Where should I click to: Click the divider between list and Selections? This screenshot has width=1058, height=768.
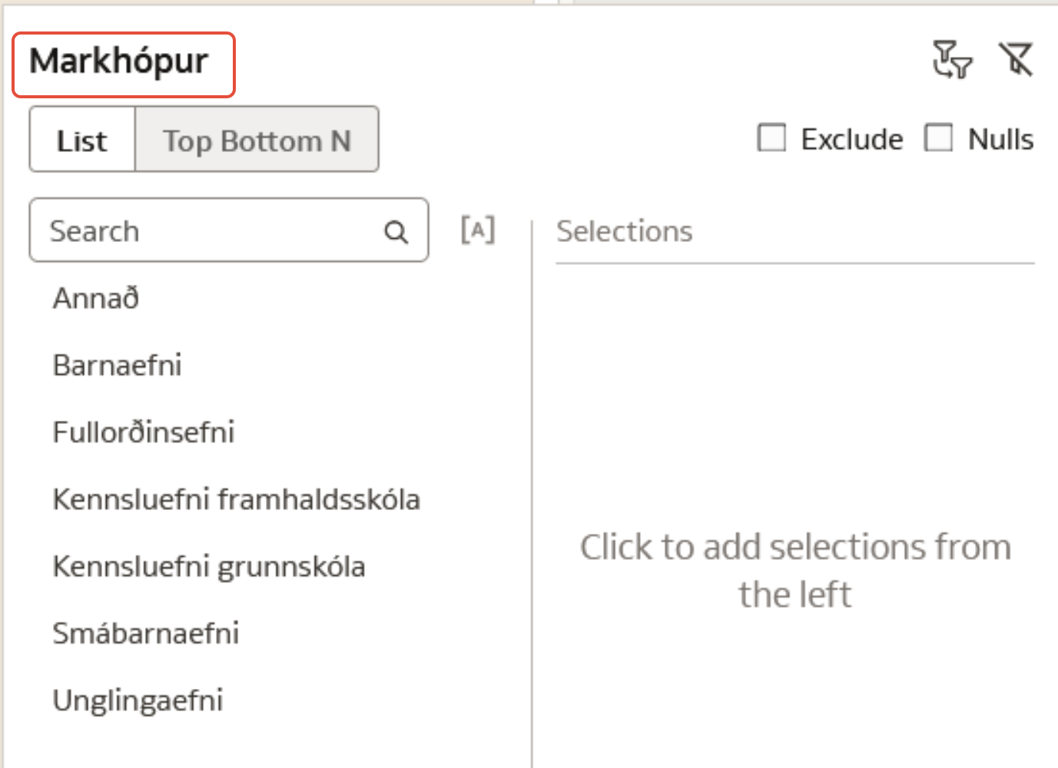tap(532, 492)
